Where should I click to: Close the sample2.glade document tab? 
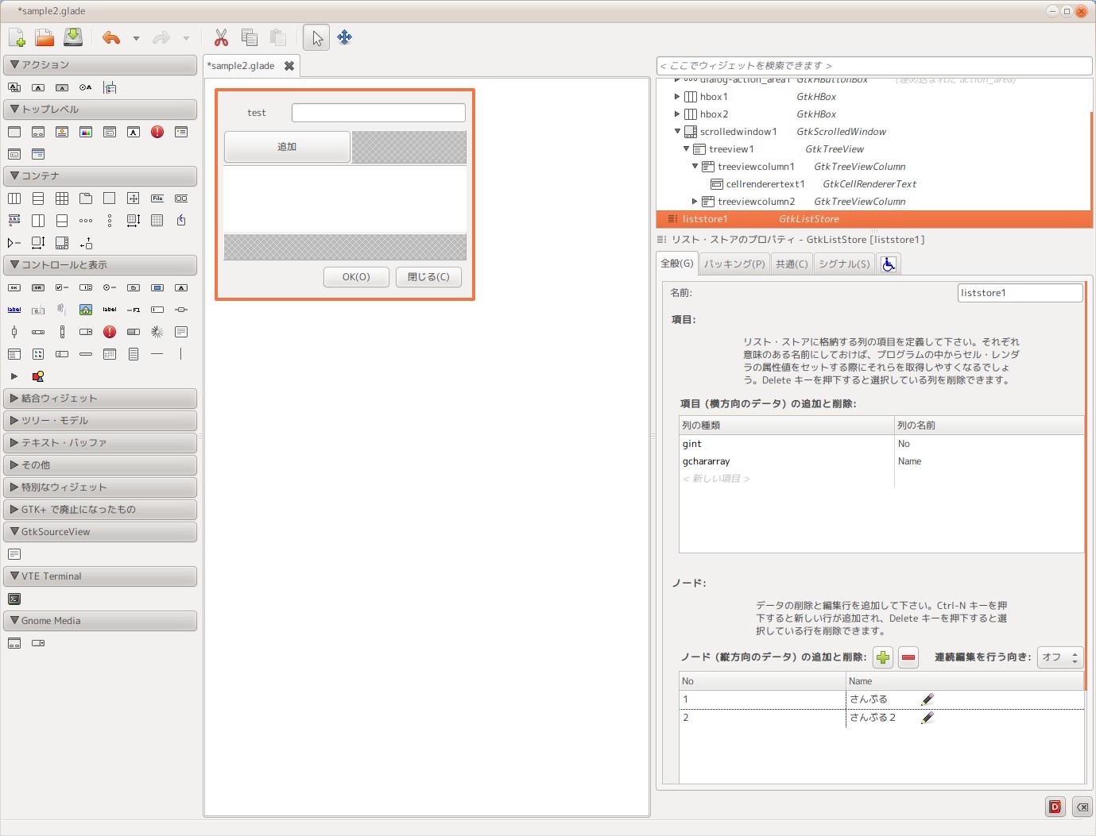[289, 66]
